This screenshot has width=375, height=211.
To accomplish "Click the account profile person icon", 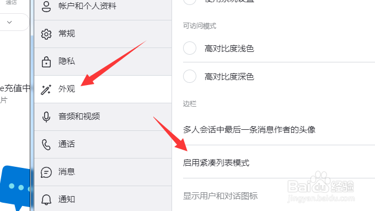I will [46, 6].
